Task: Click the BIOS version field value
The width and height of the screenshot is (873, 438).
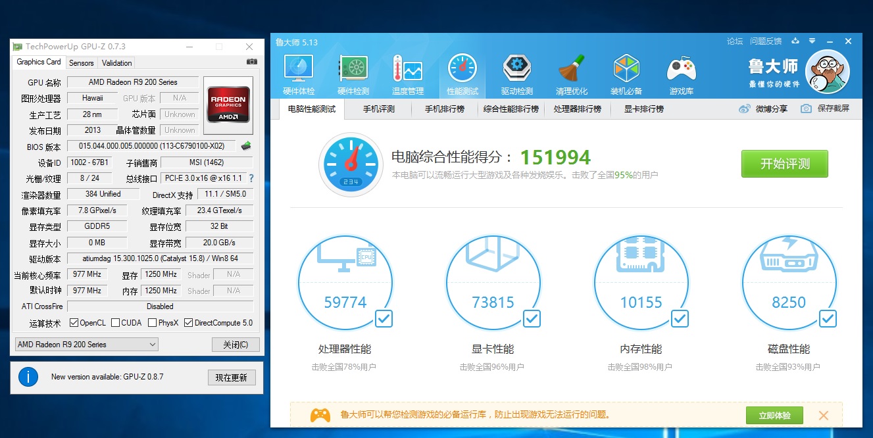Action: [x=153, y=146]
